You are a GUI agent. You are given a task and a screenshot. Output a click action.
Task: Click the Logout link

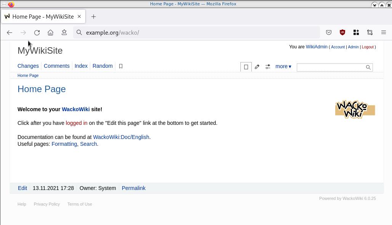(x=367, y=47)
